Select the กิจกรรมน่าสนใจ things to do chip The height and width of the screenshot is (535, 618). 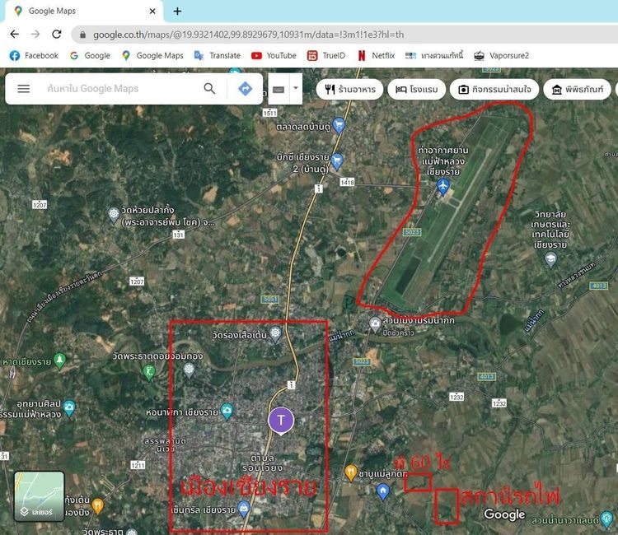494,90
